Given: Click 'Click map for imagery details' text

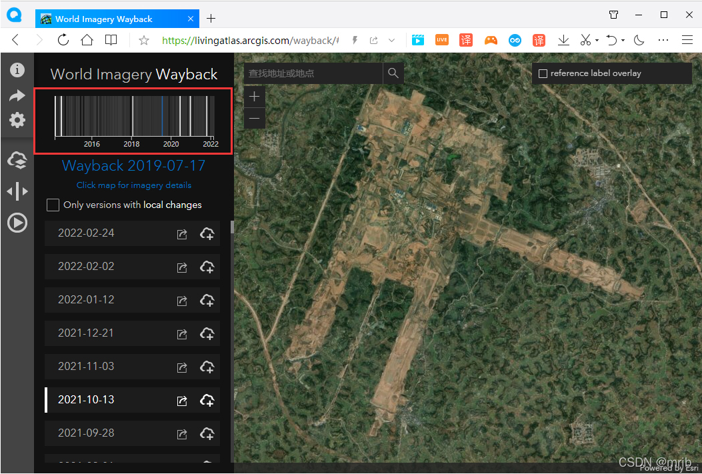Looking at the screenshot, I should click(x=133, y=185).
